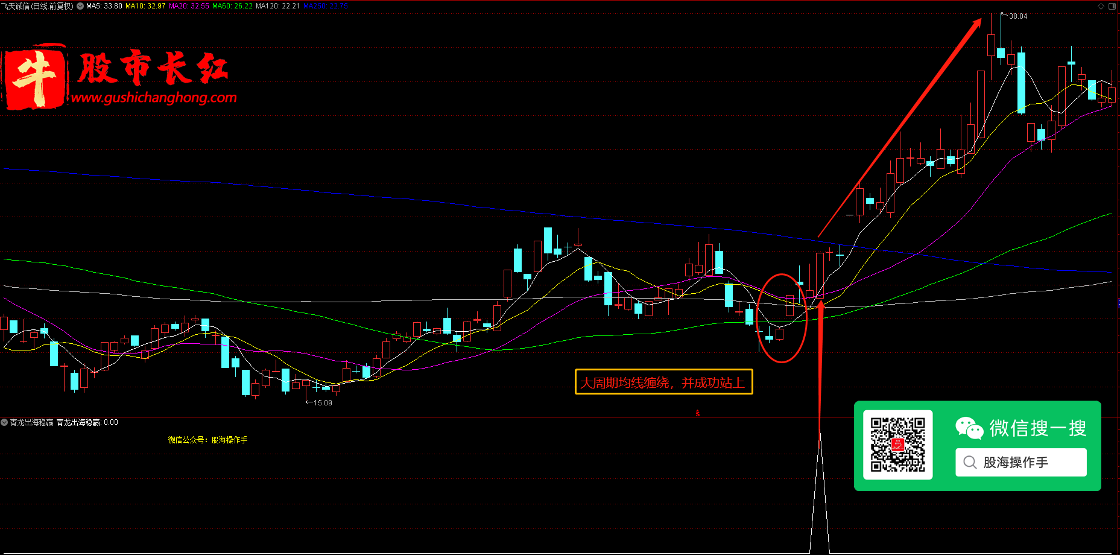Toggle the side panel icon
Viewport: 1120px width, 555px height.
click(x=1112, y=6)
